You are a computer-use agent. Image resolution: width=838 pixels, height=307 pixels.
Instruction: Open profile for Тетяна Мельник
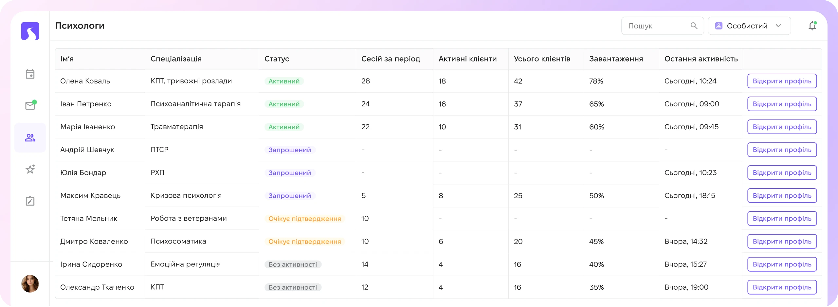(782, 218)
